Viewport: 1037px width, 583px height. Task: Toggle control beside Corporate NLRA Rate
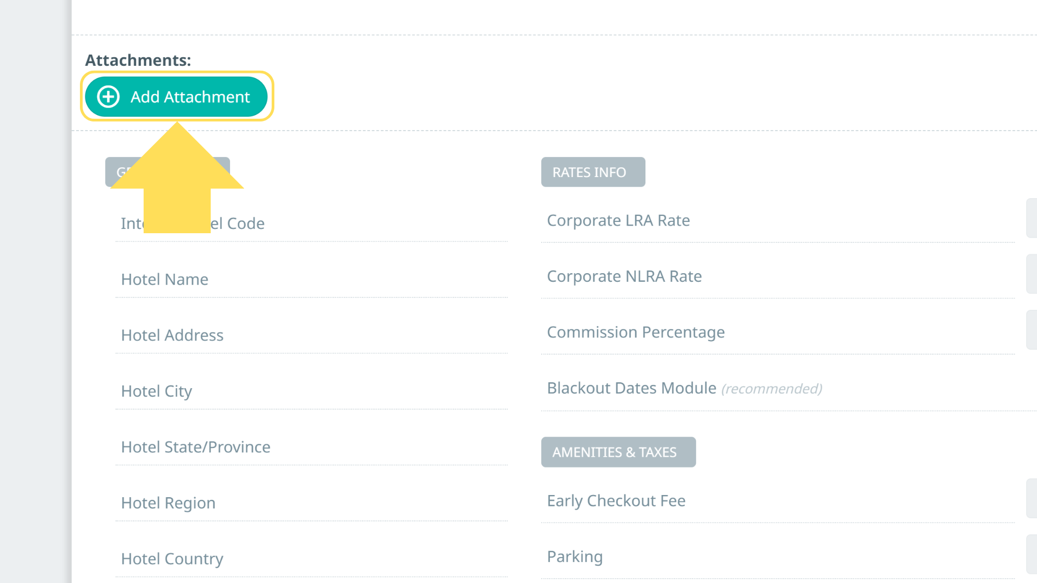coord(1031,274)
